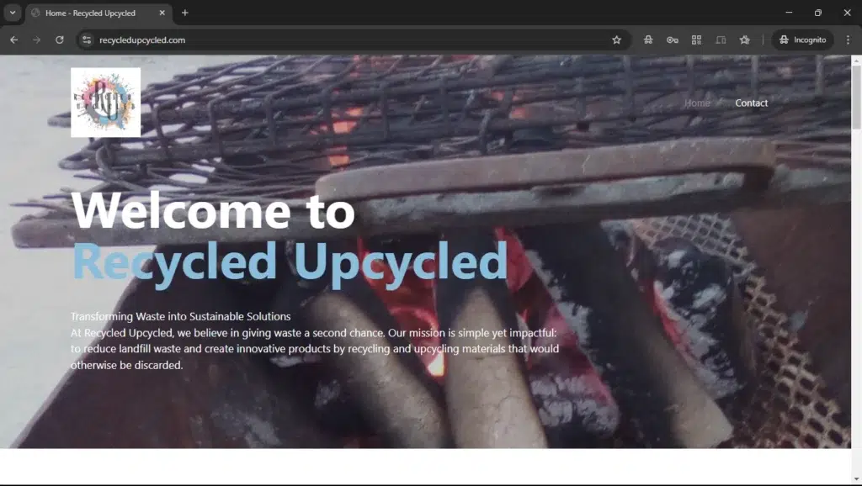Click the address bar showing recycledupcycled.com
Screen dimensions: 862x486
click(x=337, y=40)
